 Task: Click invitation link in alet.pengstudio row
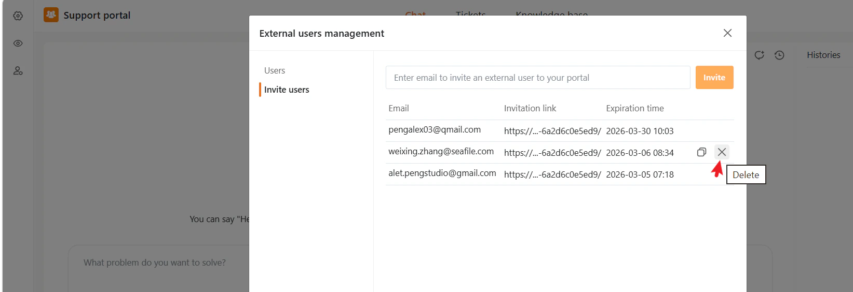[552, 174]
